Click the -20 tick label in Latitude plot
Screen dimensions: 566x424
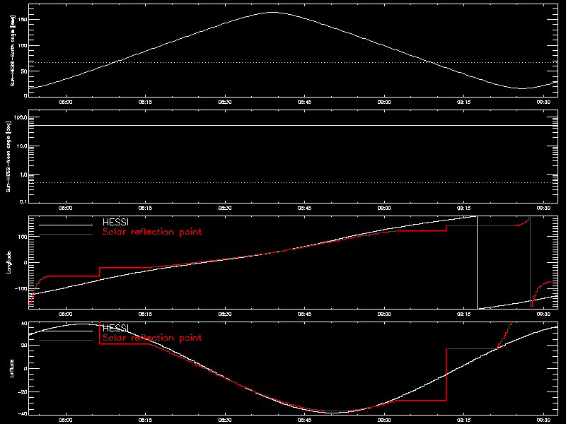click(23, 392)
